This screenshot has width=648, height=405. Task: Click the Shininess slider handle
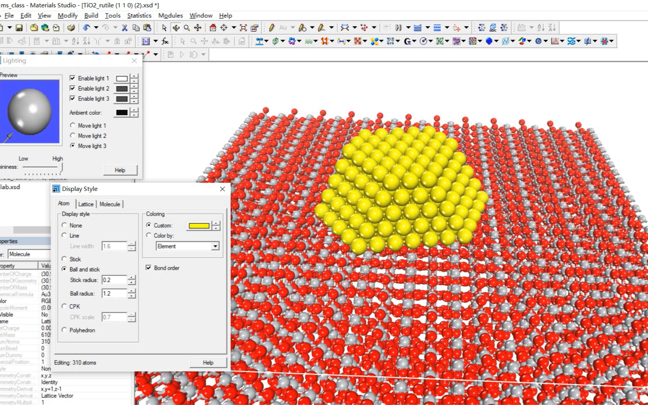click(60, 167)
